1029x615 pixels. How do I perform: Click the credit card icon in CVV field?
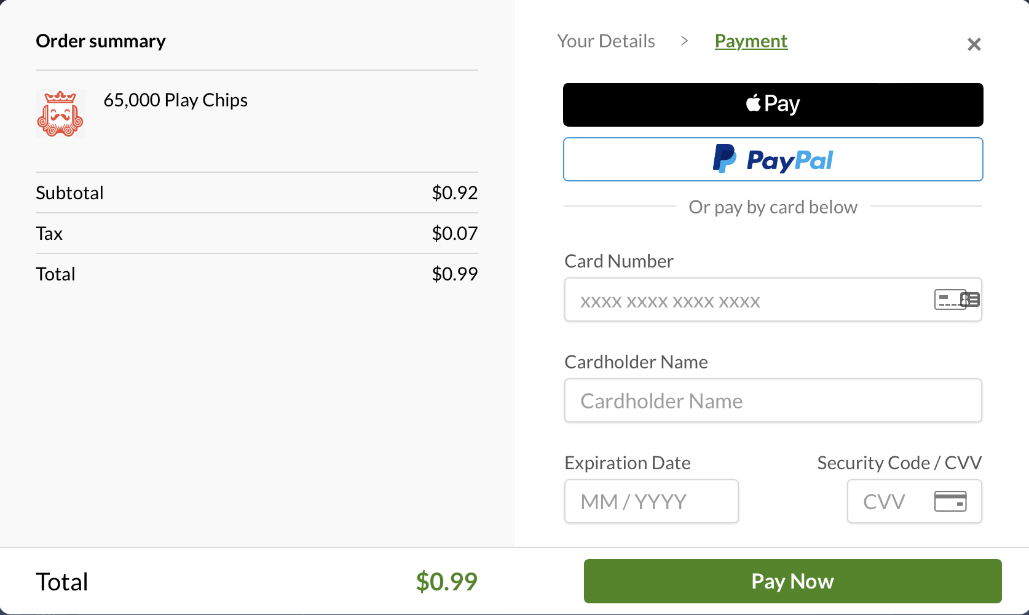(950, 501)
